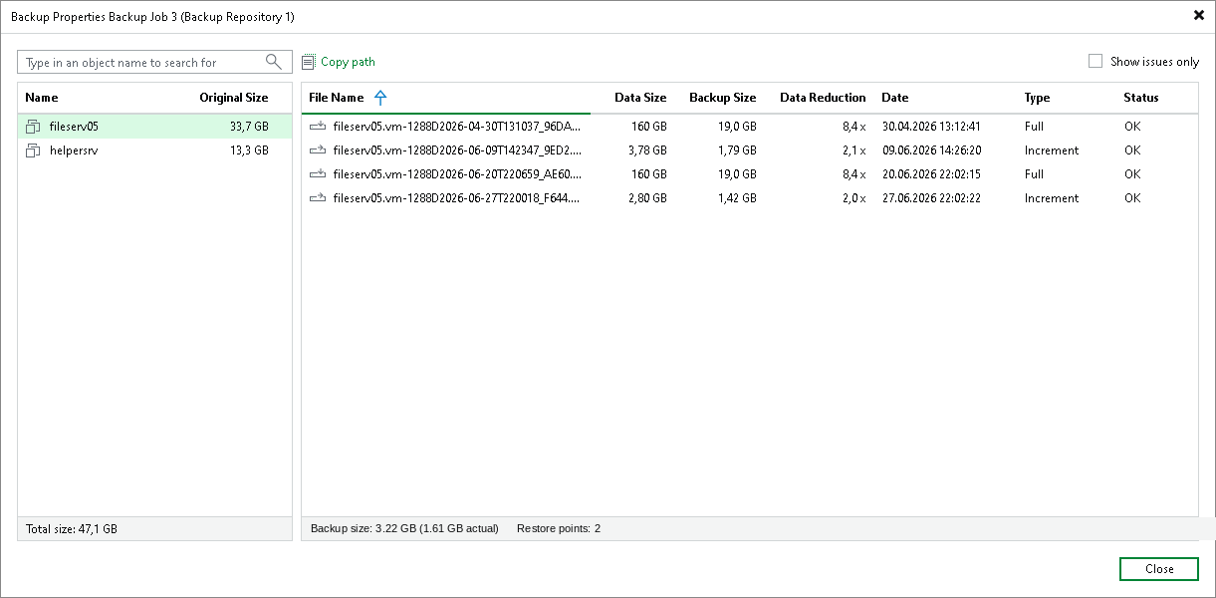Close the dialog with the X button

coord(1198,16)
